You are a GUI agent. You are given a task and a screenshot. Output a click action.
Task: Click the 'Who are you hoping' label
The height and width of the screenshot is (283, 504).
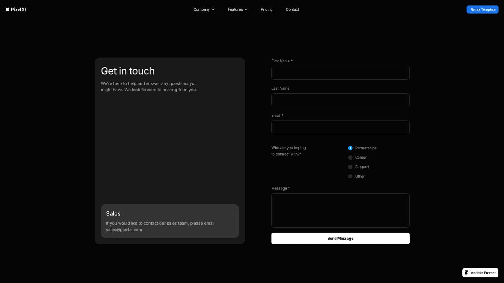point(288,151)
